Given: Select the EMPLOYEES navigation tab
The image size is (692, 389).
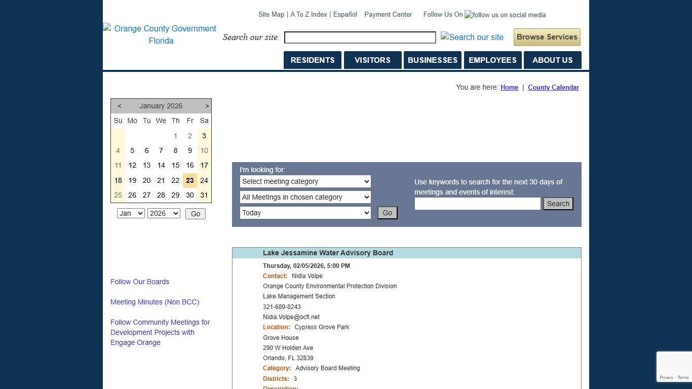Looking at the screenshot, I should 492,60.
